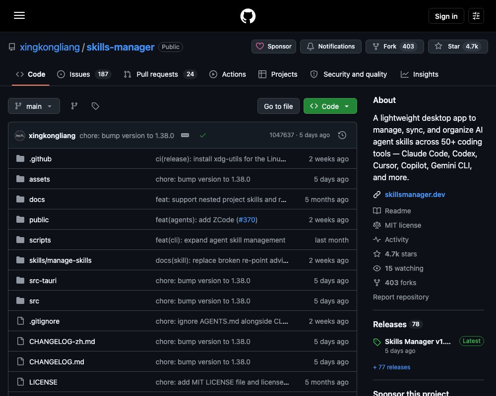View branches via the branch icon

point(74,106)
